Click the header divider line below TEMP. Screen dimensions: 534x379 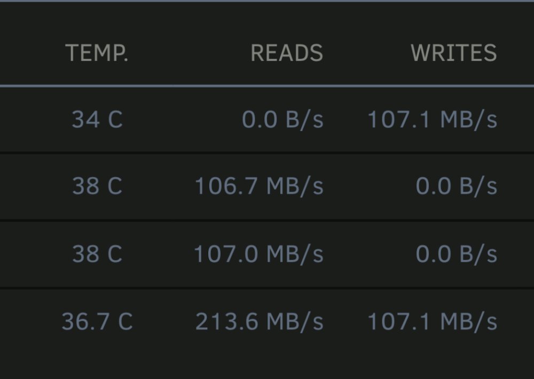pos(267,86)
